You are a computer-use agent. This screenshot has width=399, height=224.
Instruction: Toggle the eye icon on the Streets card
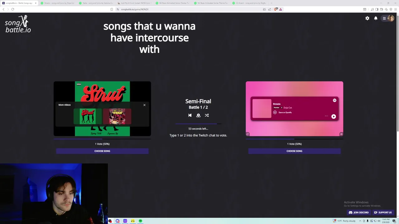(341, 134)
